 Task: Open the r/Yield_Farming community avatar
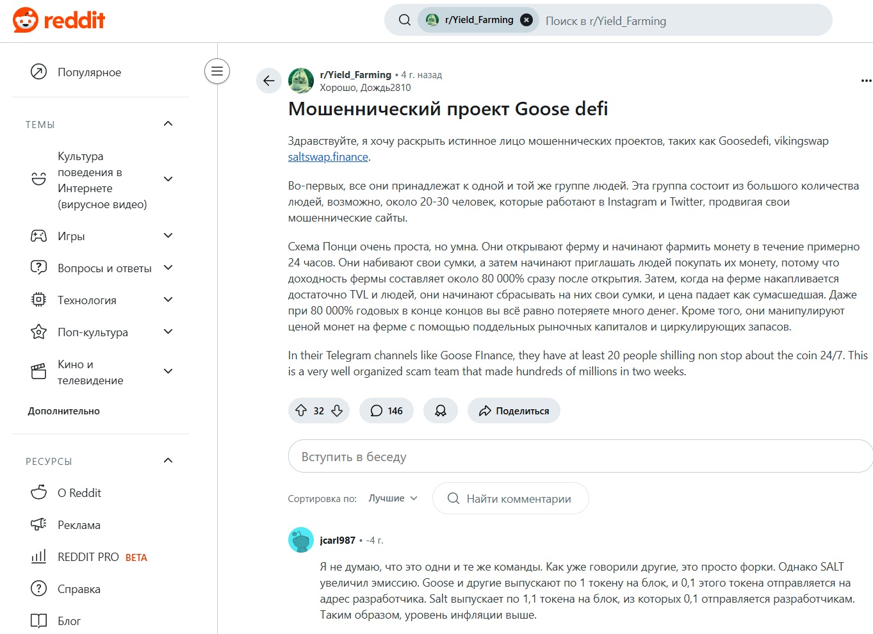(301, 81)
